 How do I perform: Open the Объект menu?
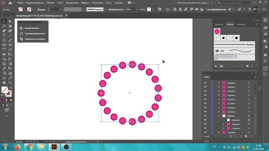[50, 3]
